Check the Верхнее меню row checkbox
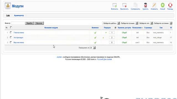The image size is (177, 99). tap(11, 42)
